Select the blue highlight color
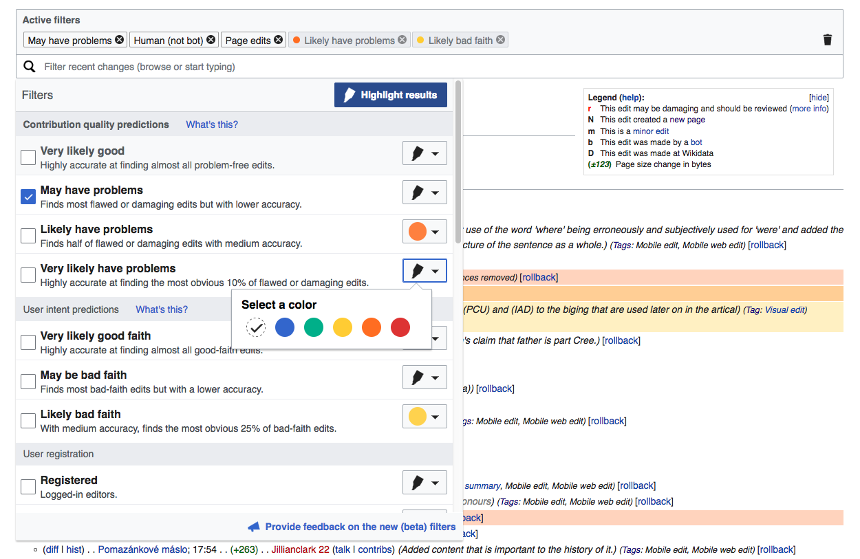Screen dimensions: 860x559 pos(285,328)
